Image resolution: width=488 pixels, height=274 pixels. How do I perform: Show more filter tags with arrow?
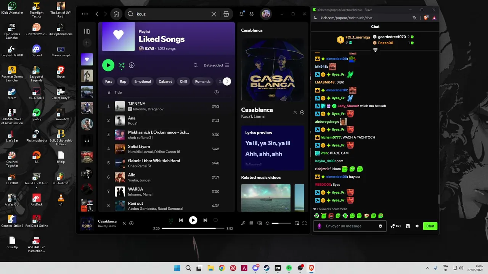coord(227,81)
